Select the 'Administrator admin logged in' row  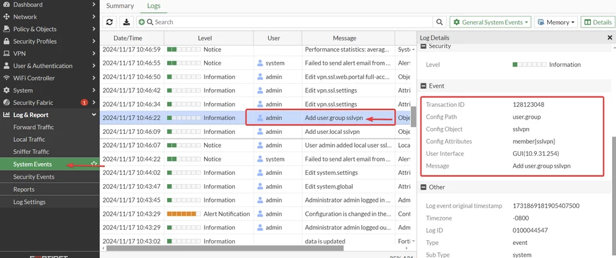pos(256,201)
